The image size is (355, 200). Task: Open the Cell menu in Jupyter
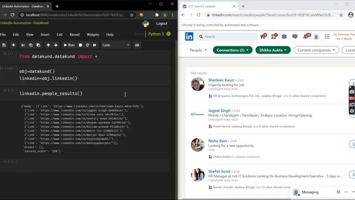(x=59, y=34)
